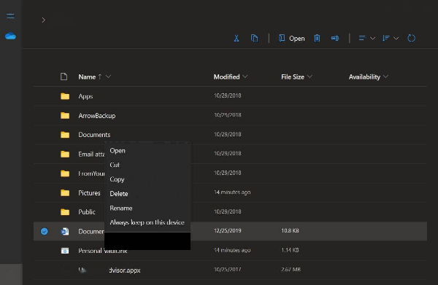Sort by the Name column header
The height and width of the screenshot is (285, 438).
click(x=87, y=77)
